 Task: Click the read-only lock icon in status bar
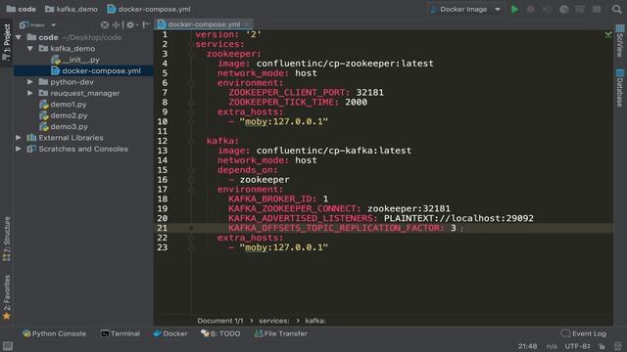click(x=602, y=346)
